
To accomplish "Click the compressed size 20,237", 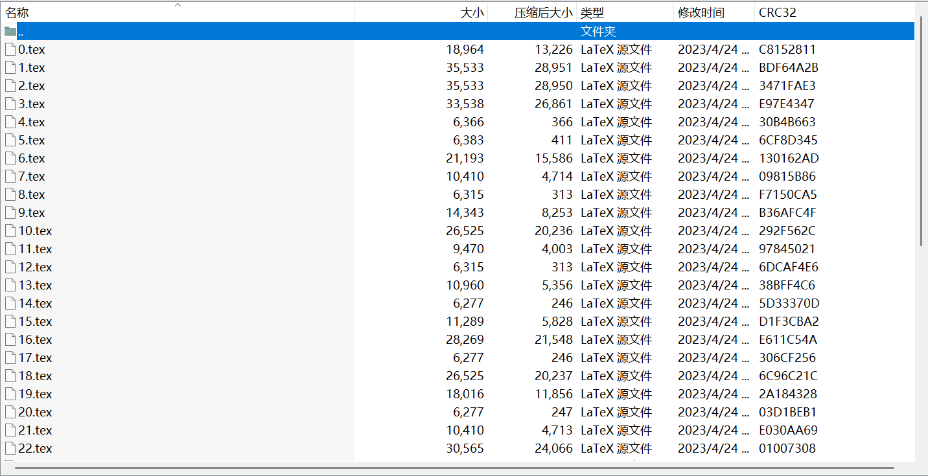I will point(554,376).
